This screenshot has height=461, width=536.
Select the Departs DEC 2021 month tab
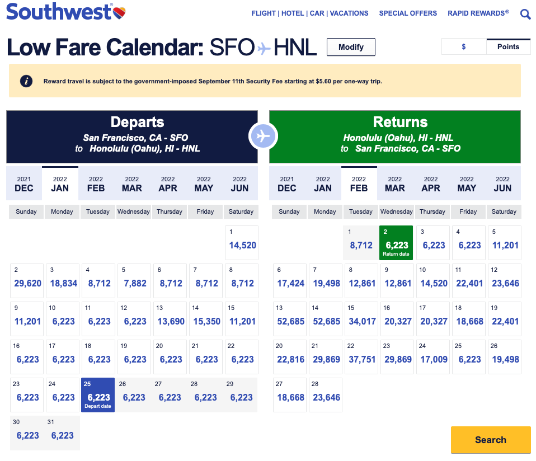24,184
